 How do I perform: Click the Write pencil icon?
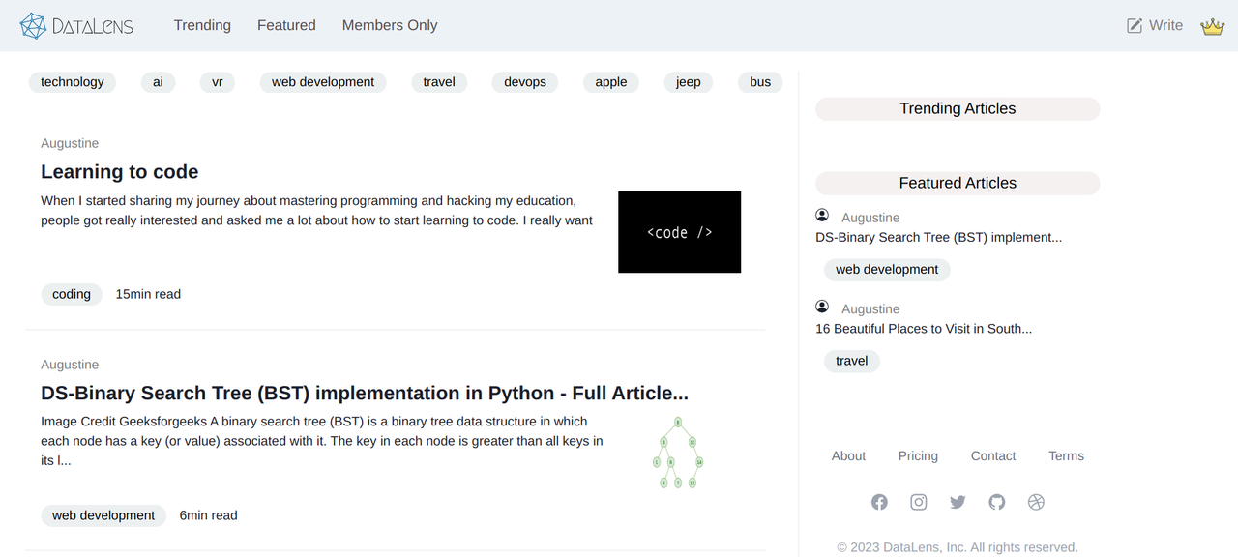coord(1135,26)
